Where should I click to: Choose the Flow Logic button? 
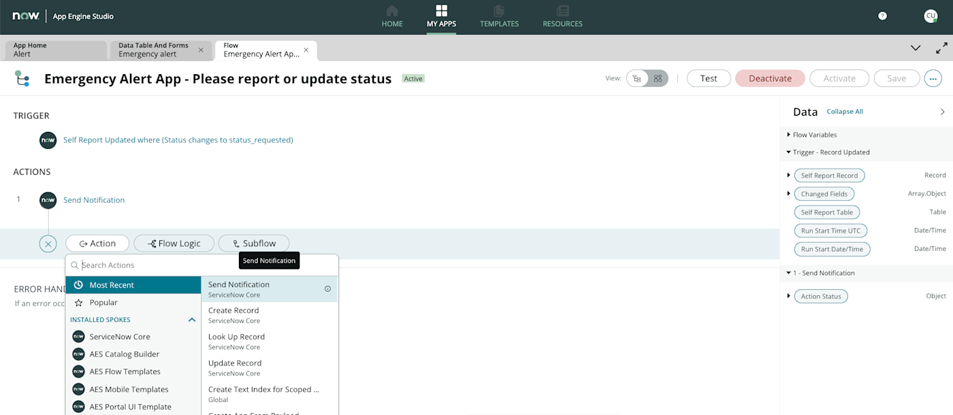tap(174, 244)
